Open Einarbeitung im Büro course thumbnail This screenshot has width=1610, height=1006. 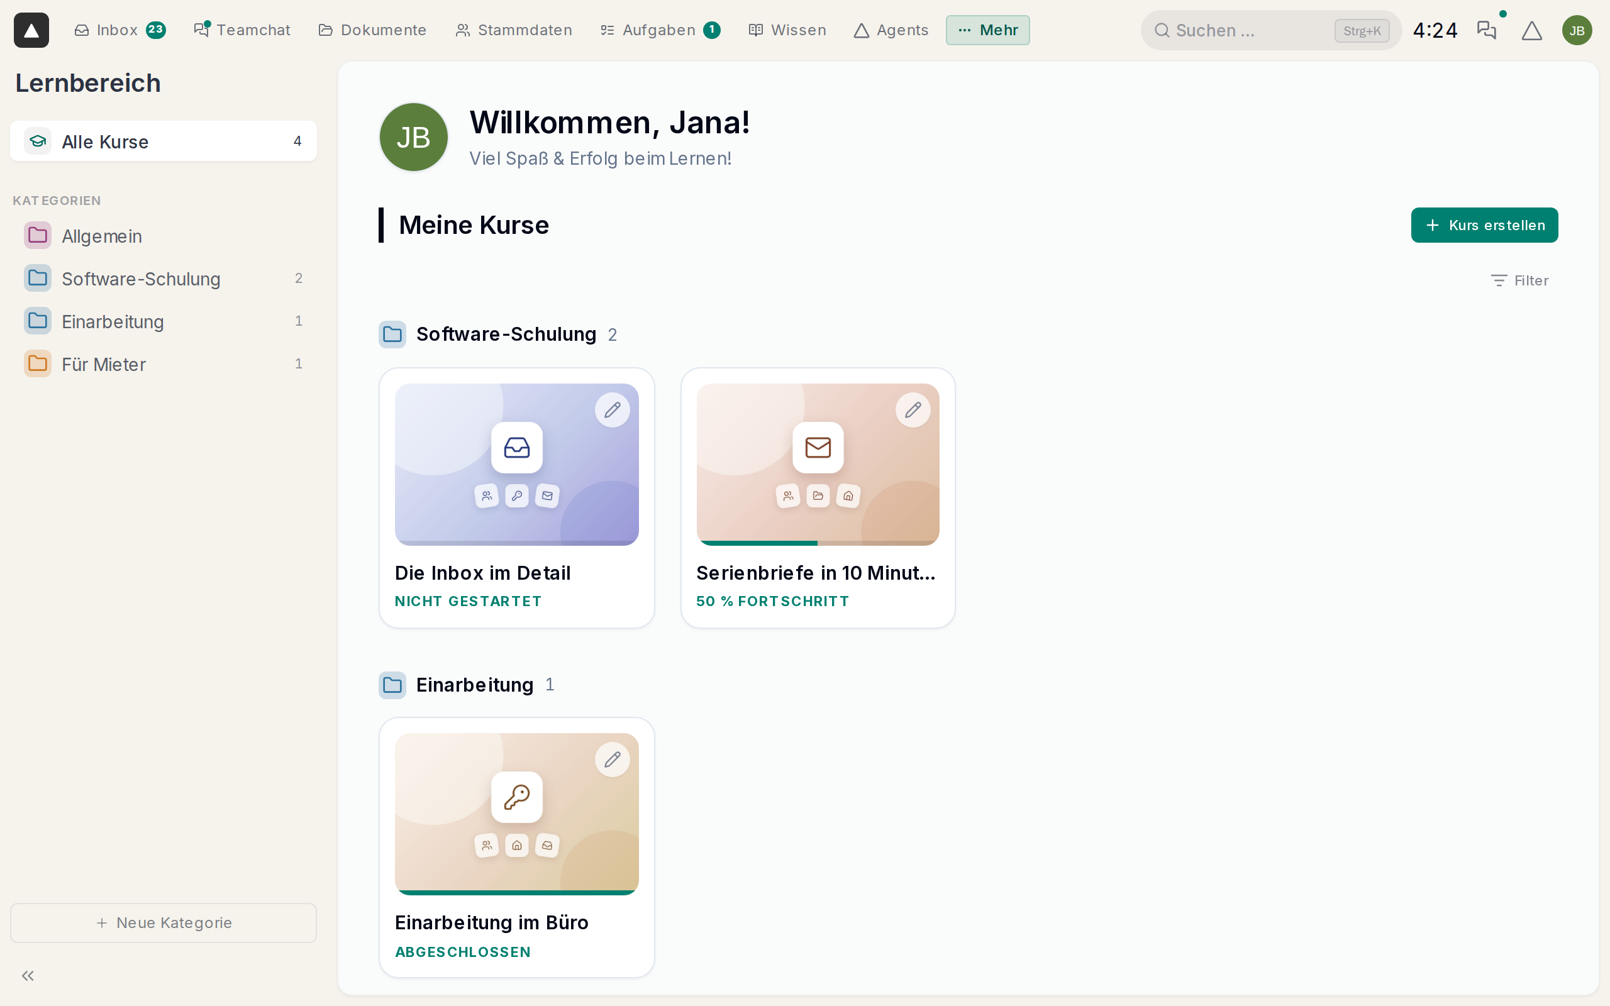coord(516,814)
